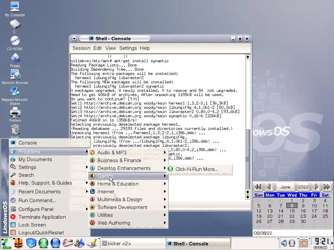Open My Computer desktop icon
Viewport: 334px width, 250px height.
tap(15, 9)
